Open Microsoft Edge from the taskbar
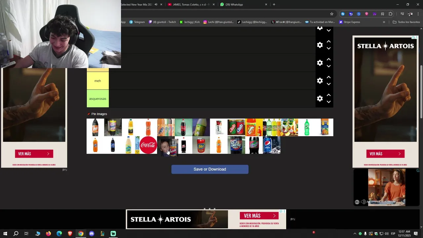 (59, 234)
